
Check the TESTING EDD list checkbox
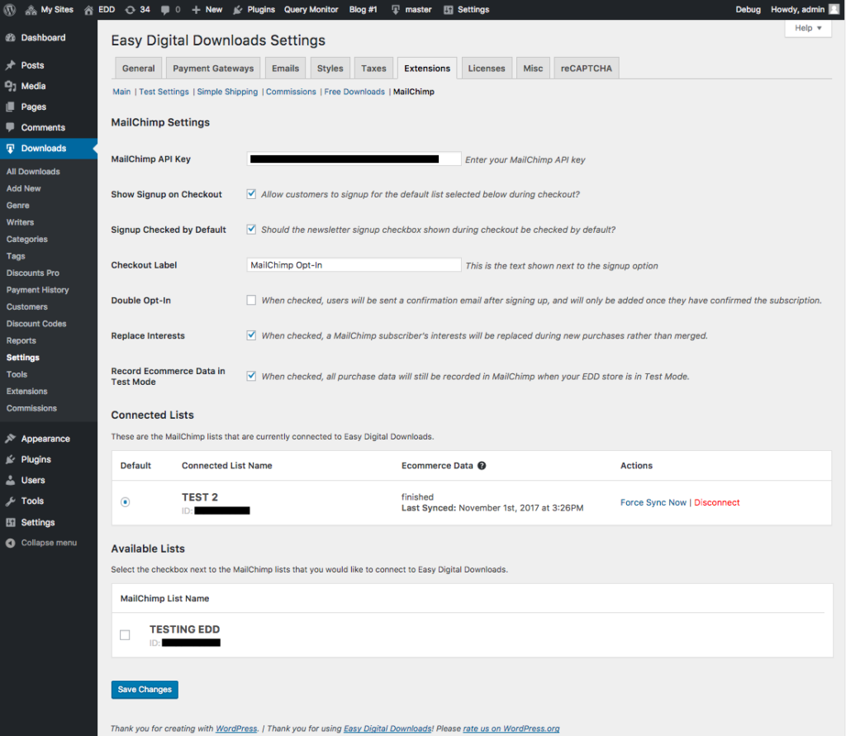click(x=126, y=635)
